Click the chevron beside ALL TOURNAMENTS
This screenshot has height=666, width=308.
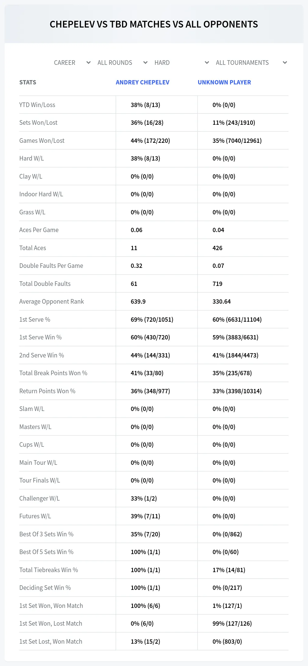point(285,63)
